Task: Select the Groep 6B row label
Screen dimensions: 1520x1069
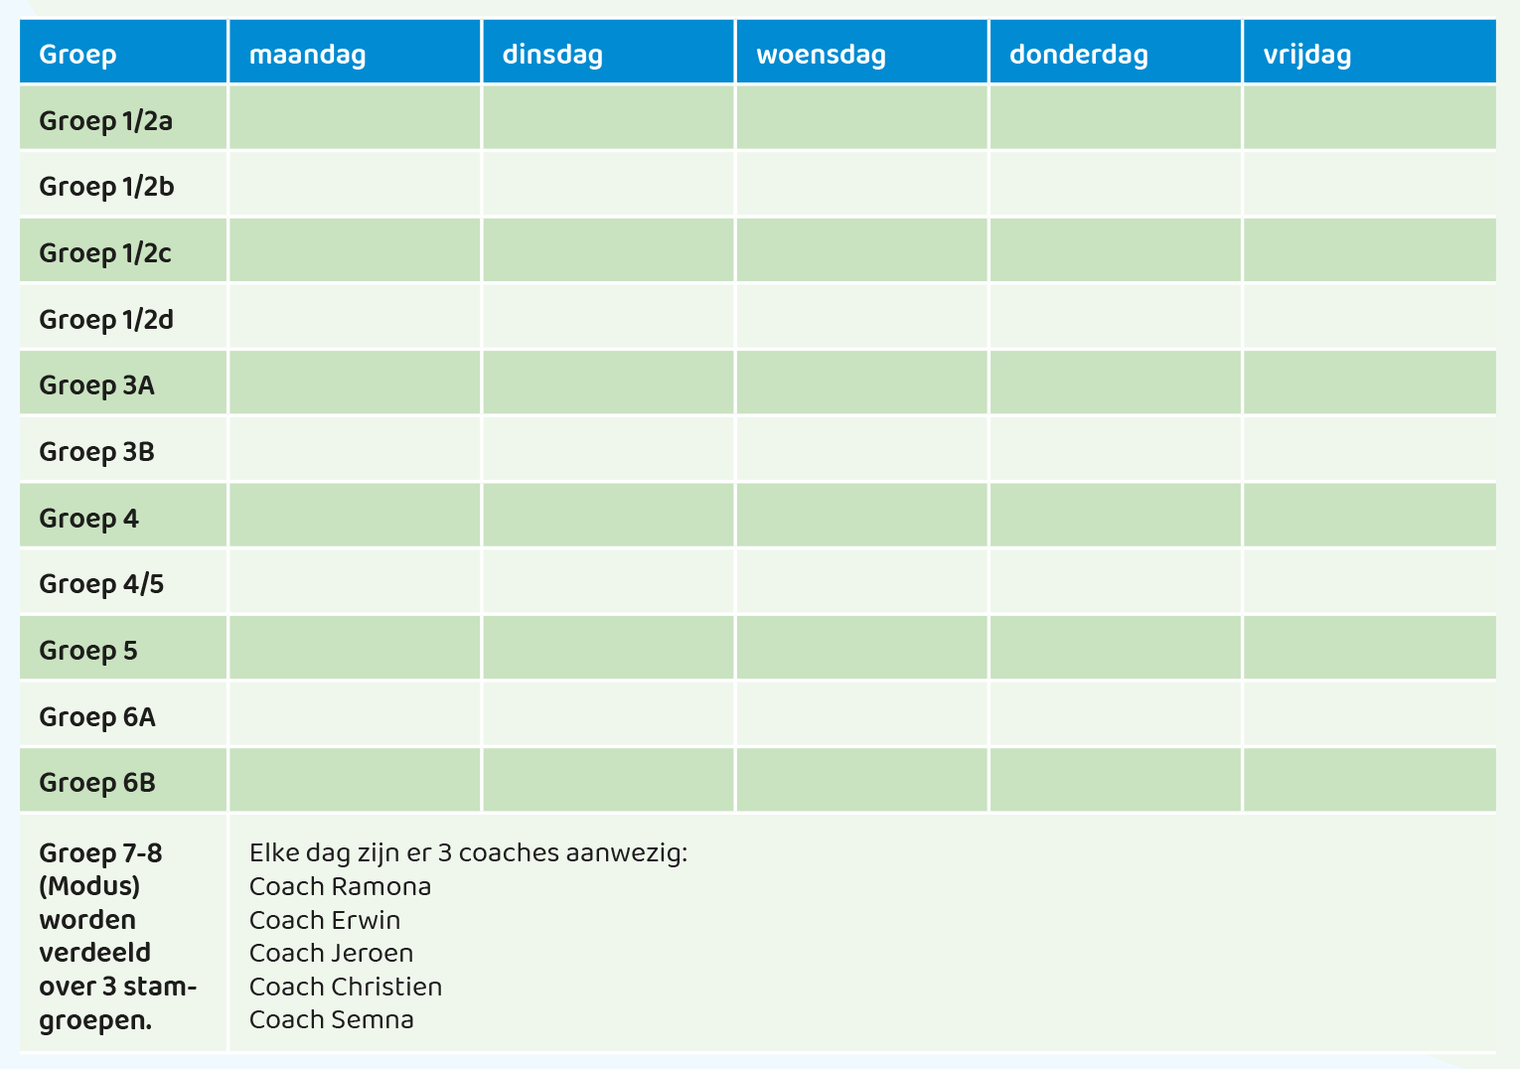Action: (97, 782)
